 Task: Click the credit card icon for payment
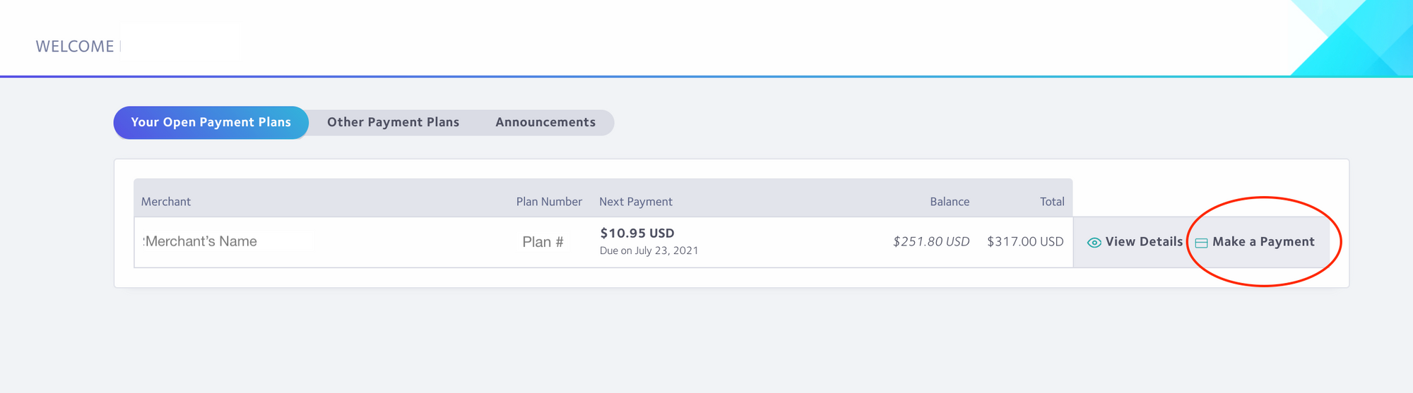[x=1201, y=243]
